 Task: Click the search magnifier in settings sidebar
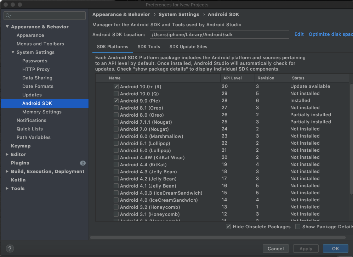click(8, 16)
